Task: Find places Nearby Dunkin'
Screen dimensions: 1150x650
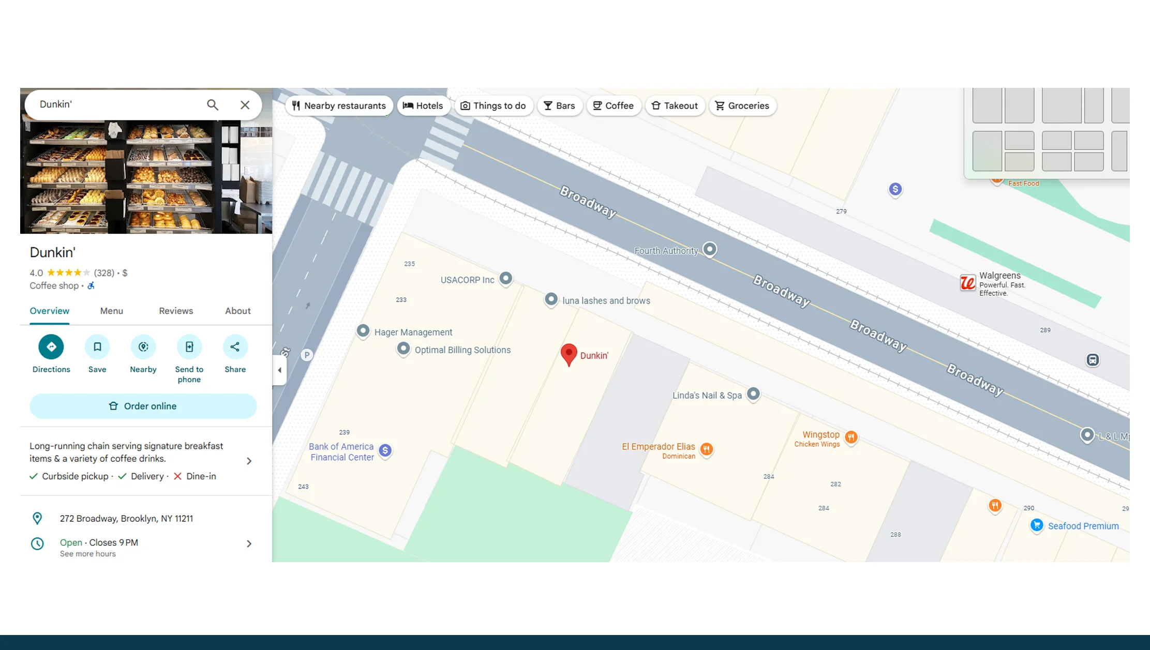Action: [x=143, y=347]
